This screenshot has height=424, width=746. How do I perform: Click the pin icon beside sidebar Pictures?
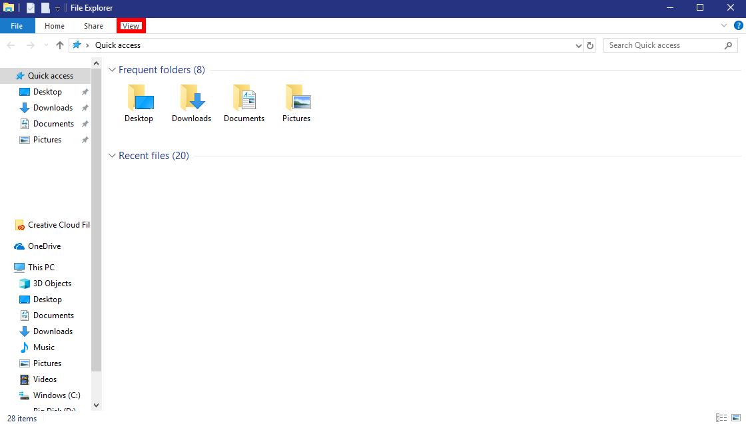click(x=85, y=140)
